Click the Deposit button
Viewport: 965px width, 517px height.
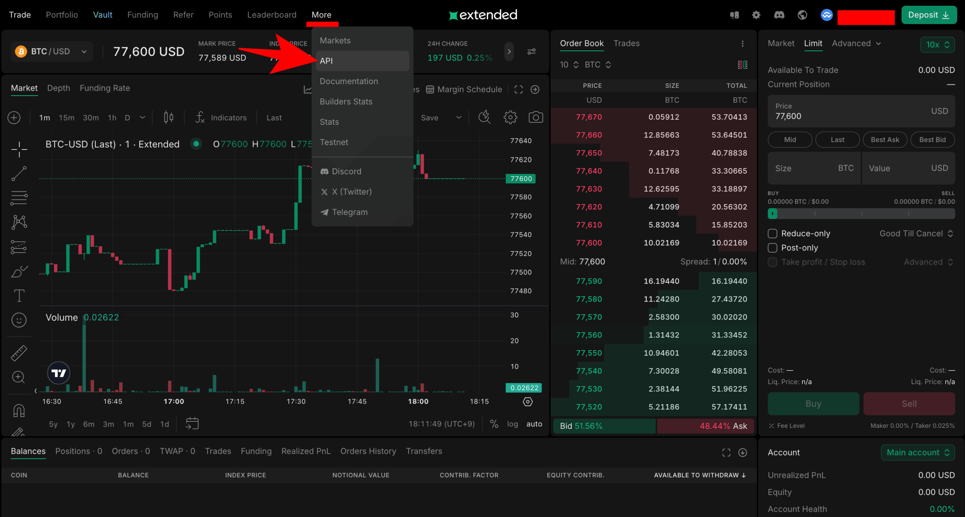point(929,15)
